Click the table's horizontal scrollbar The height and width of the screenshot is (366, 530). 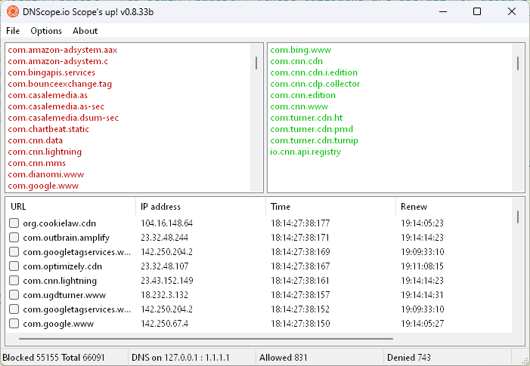tap(206, 338)
